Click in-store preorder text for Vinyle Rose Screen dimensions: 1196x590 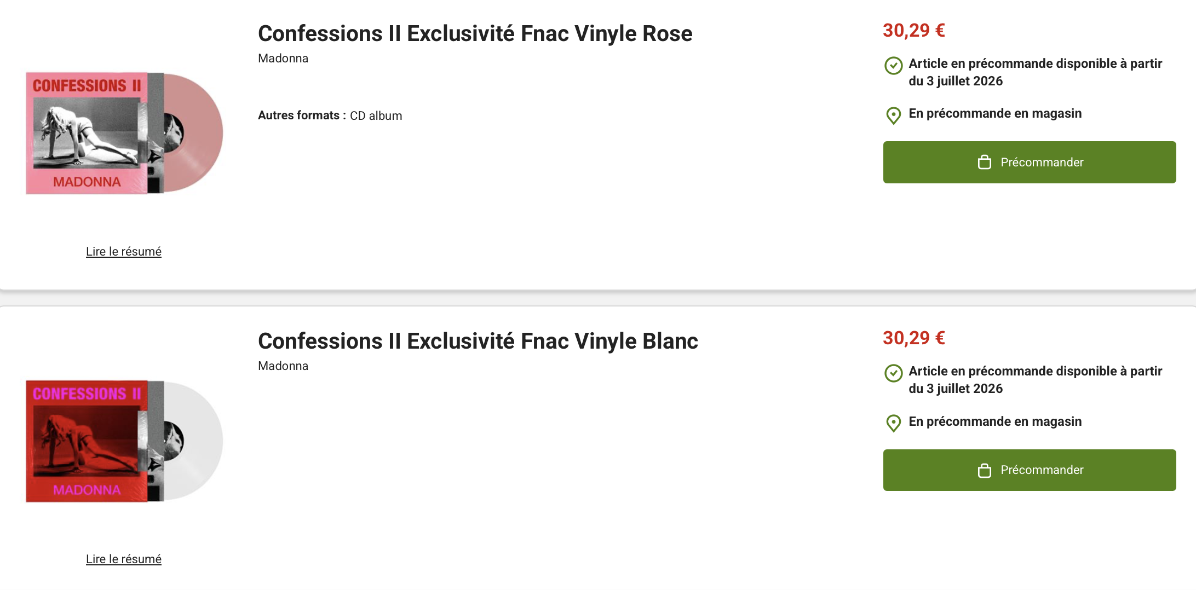[995, 113]
